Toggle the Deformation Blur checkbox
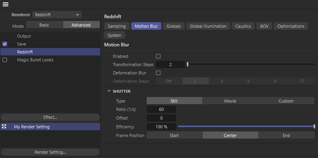 click(x=158, y=73)
